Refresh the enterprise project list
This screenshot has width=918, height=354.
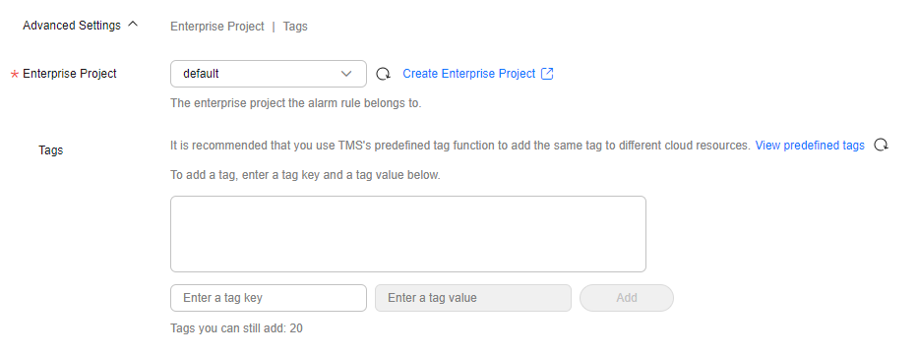383,74
